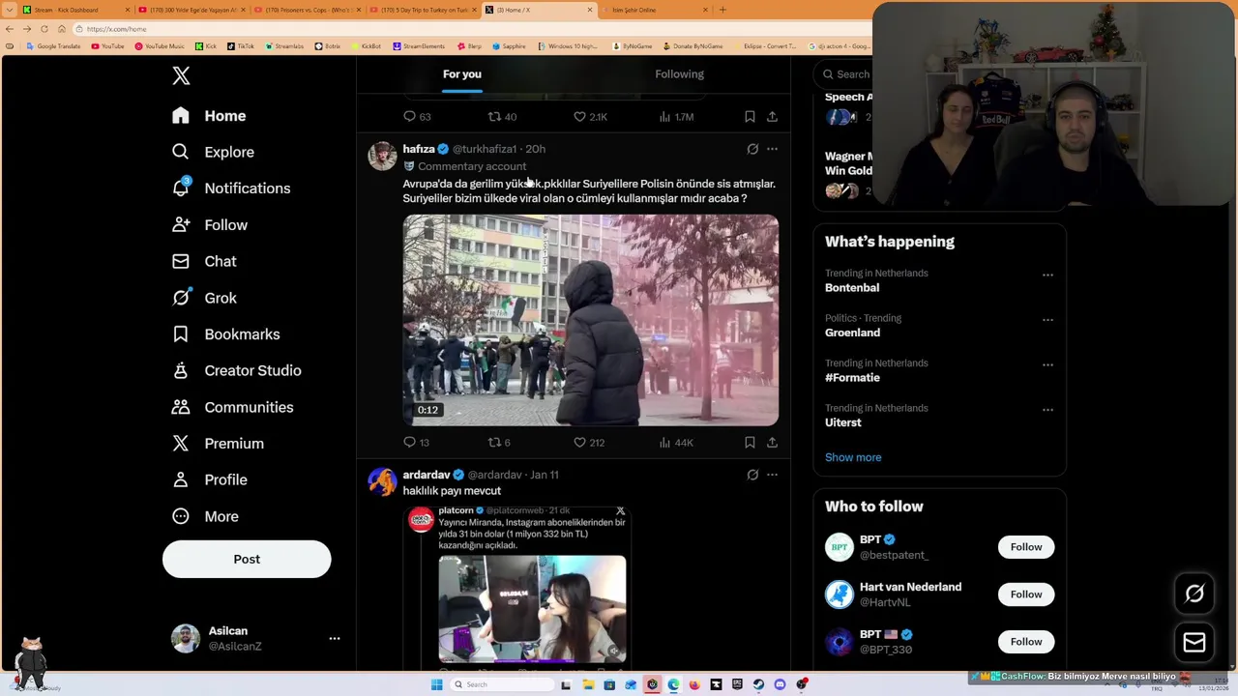
Task: Click the Grok icon on ardardav's tweet
Action: [x=752, y=475]
